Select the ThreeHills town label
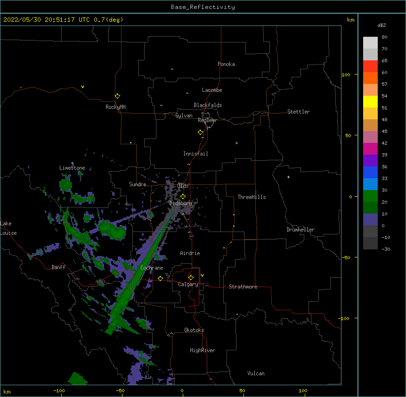406x397 pixels. 252,197
